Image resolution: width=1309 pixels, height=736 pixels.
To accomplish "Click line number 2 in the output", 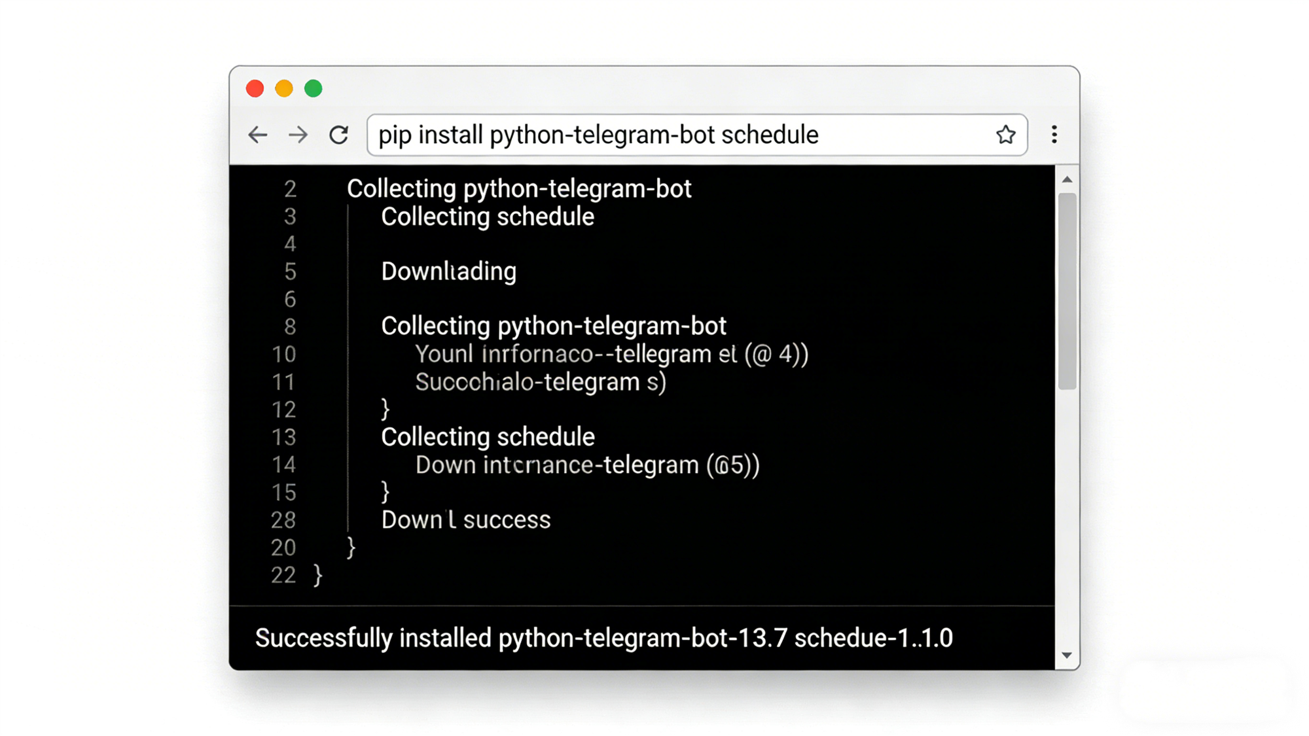I will coord(291,189).
